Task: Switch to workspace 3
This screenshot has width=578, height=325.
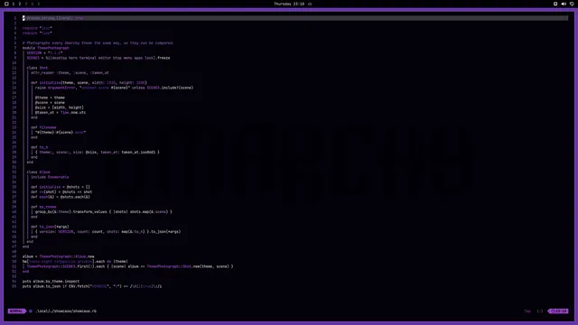Action: pyautogui.click(x=26, y=4)
